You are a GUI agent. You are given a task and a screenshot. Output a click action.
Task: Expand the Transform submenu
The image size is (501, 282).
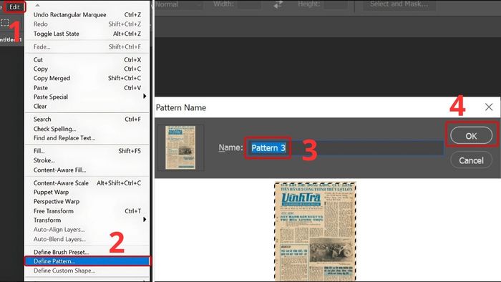pyautogui.click(x=87, y=220)
